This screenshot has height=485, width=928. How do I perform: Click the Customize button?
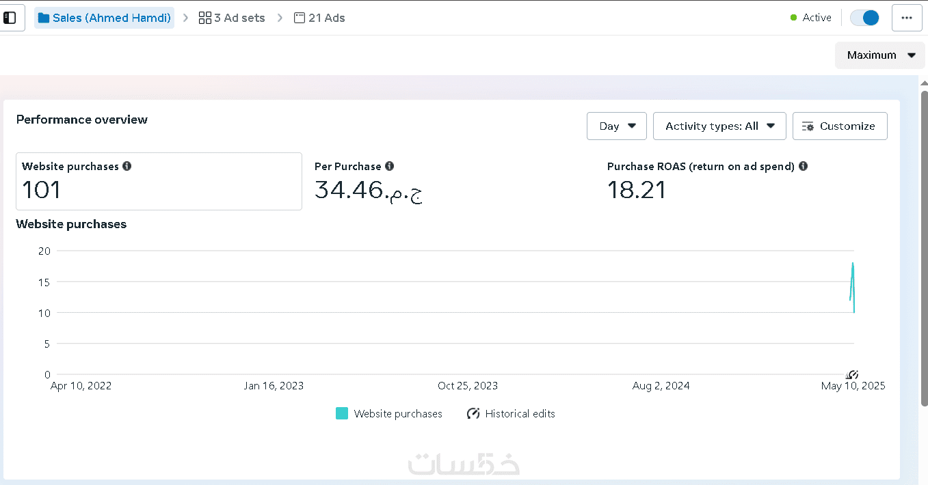840,126
